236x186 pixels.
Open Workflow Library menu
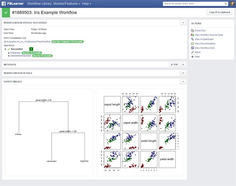point(39,4)
